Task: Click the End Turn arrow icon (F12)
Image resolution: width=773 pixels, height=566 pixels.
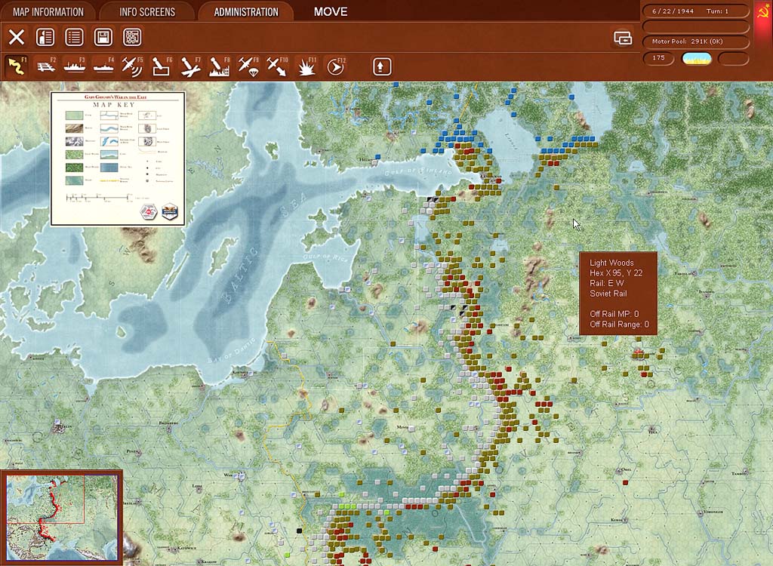Action: [335, 66]
